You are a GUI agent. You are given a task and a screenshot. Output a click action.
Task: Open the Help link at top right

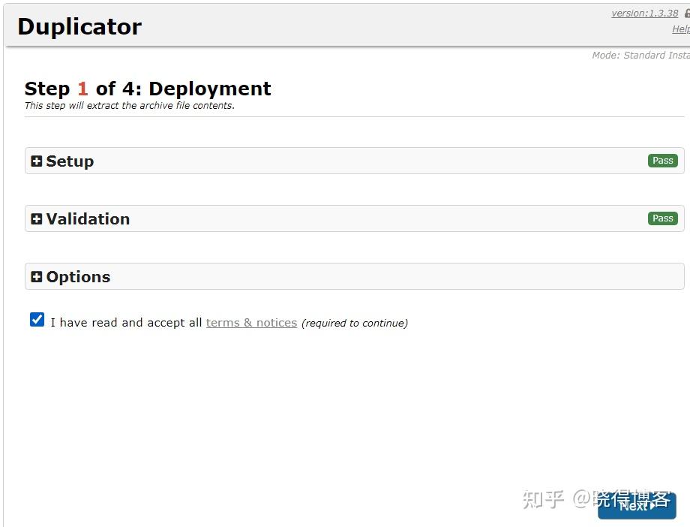click(x=681, y=29)
